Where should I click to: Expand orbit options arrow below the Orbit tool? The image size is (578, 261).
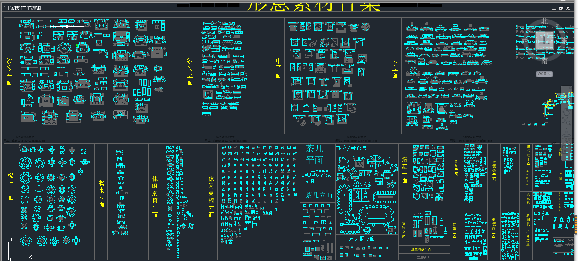(567, 142)
